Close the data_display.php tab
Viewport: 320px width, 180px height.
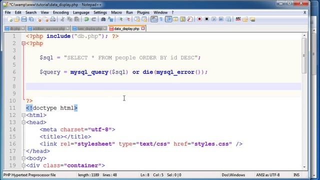click(x=143, y=28)
